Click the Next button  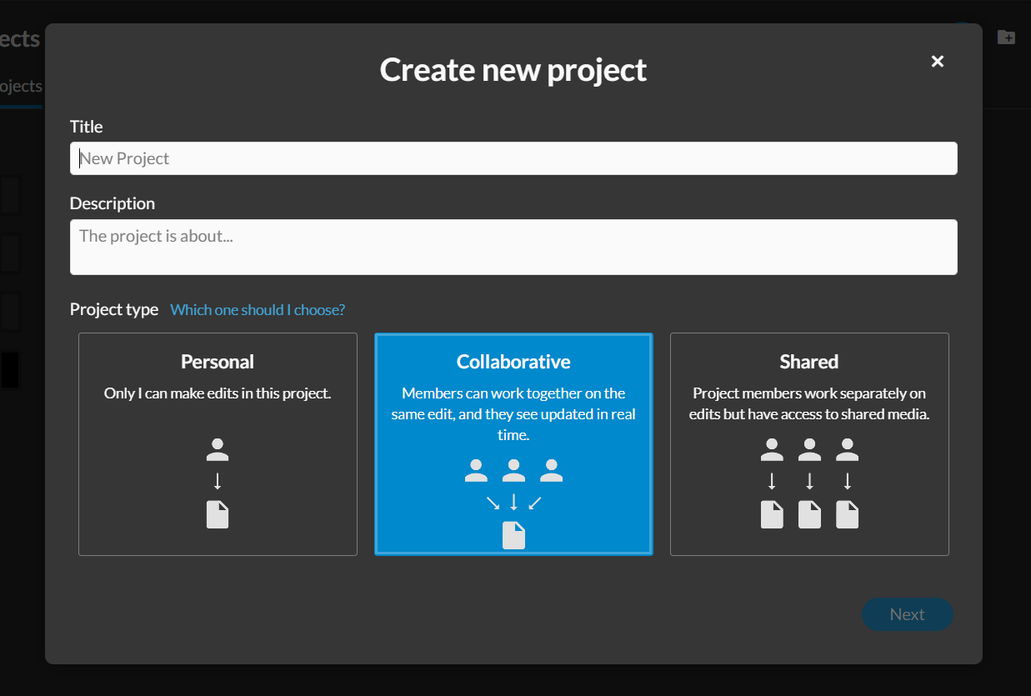(907, 614)
